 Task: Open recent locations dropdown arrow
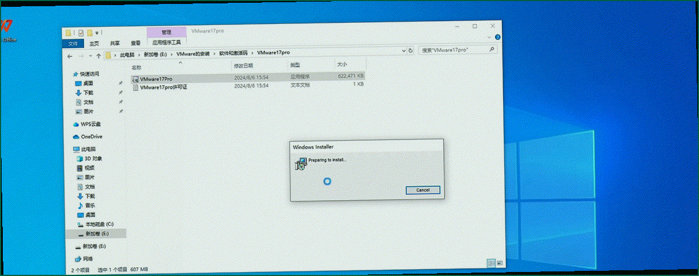click(x=91, y=56)
